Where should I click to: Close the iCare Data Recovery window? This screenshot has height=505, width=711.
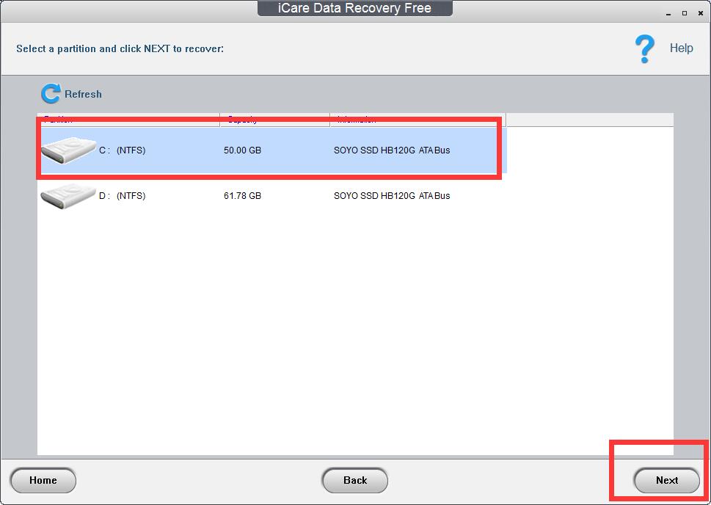click(x=701, y=14)
